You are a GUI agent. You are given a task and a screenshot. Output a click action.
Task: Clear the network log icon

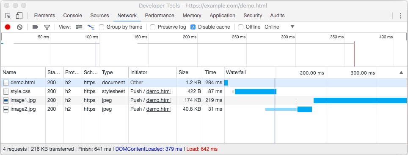(19, 27)
